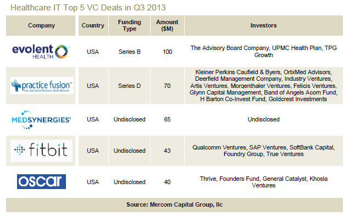Click the Country column header
The image size is (349, 216).
pyautogui.click(x=93, y=25)
